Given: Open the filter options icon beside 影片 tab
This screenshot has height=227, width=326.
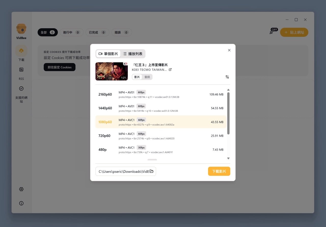Looking at the screenshot, I should coord(227,77).
